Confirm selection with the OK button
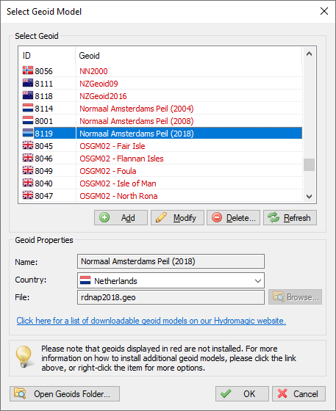The image size is (336, 411). click(x=242, y=393)
